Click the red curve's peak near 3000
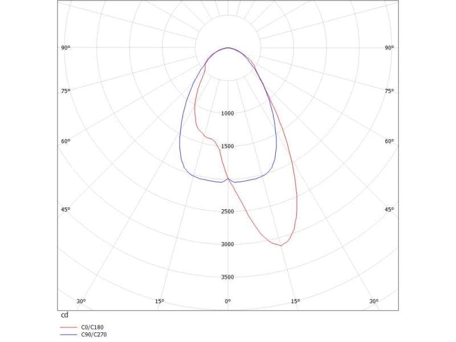The width and height of the screenshot is (456, 342). coord(280,246)
